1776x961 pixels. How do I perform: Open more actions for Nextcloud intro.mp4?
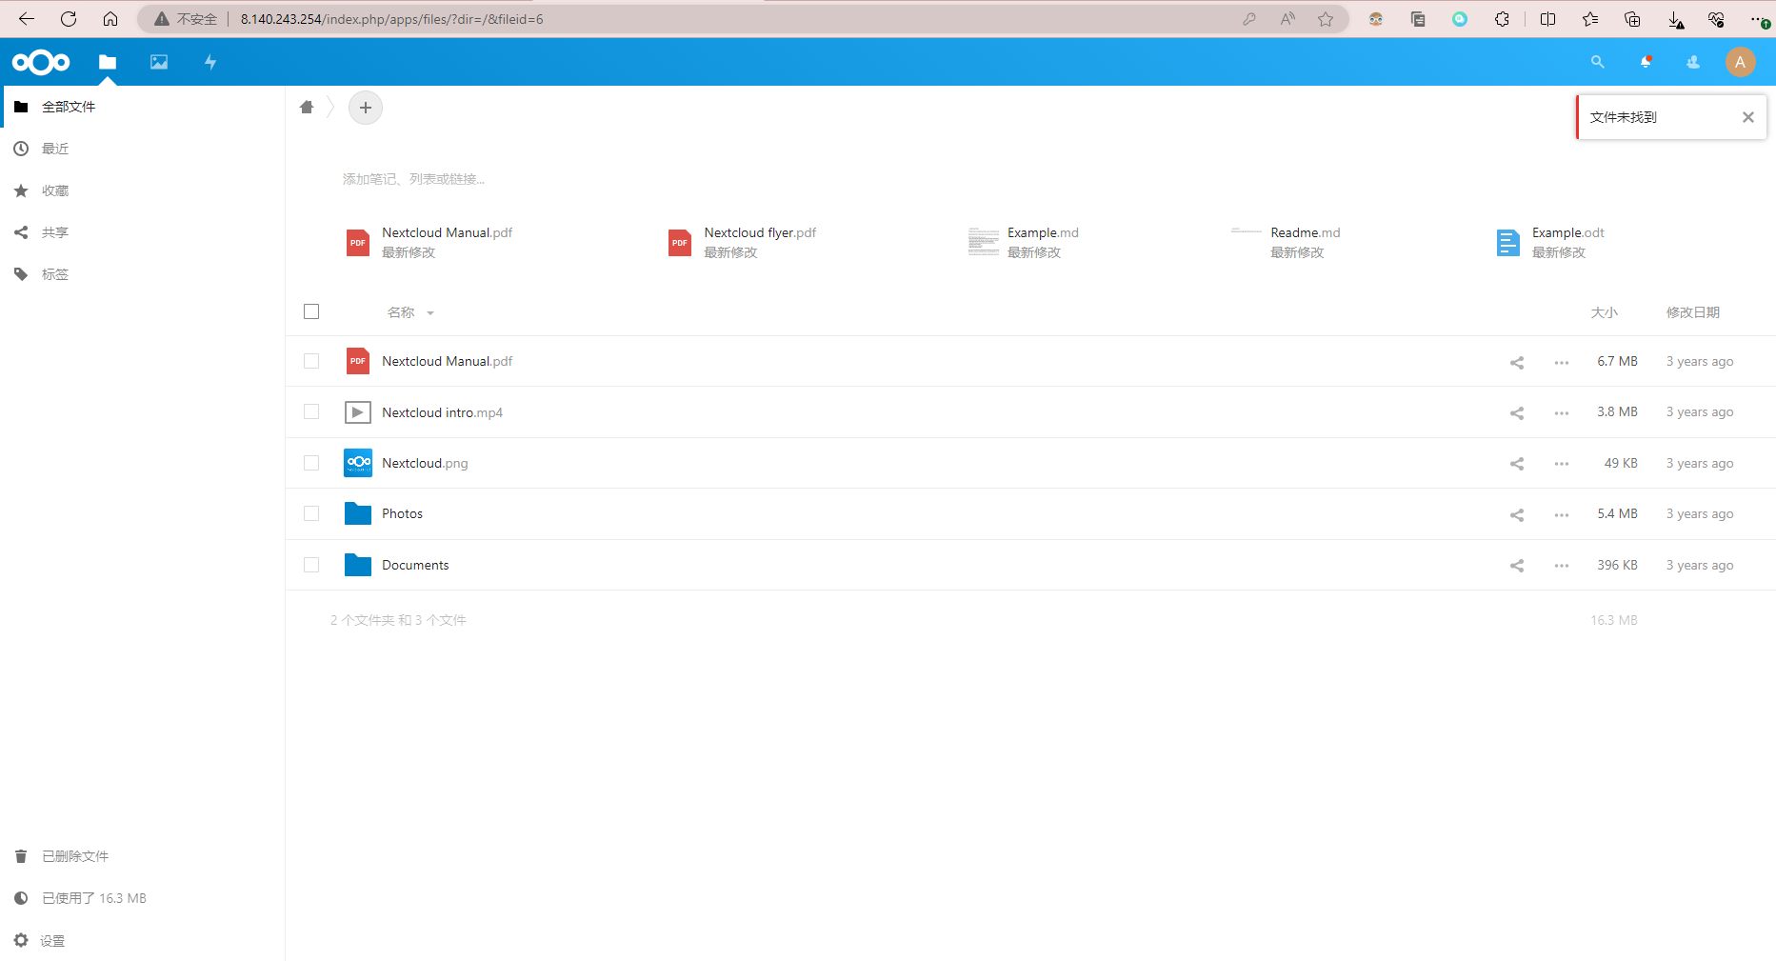1562,412
